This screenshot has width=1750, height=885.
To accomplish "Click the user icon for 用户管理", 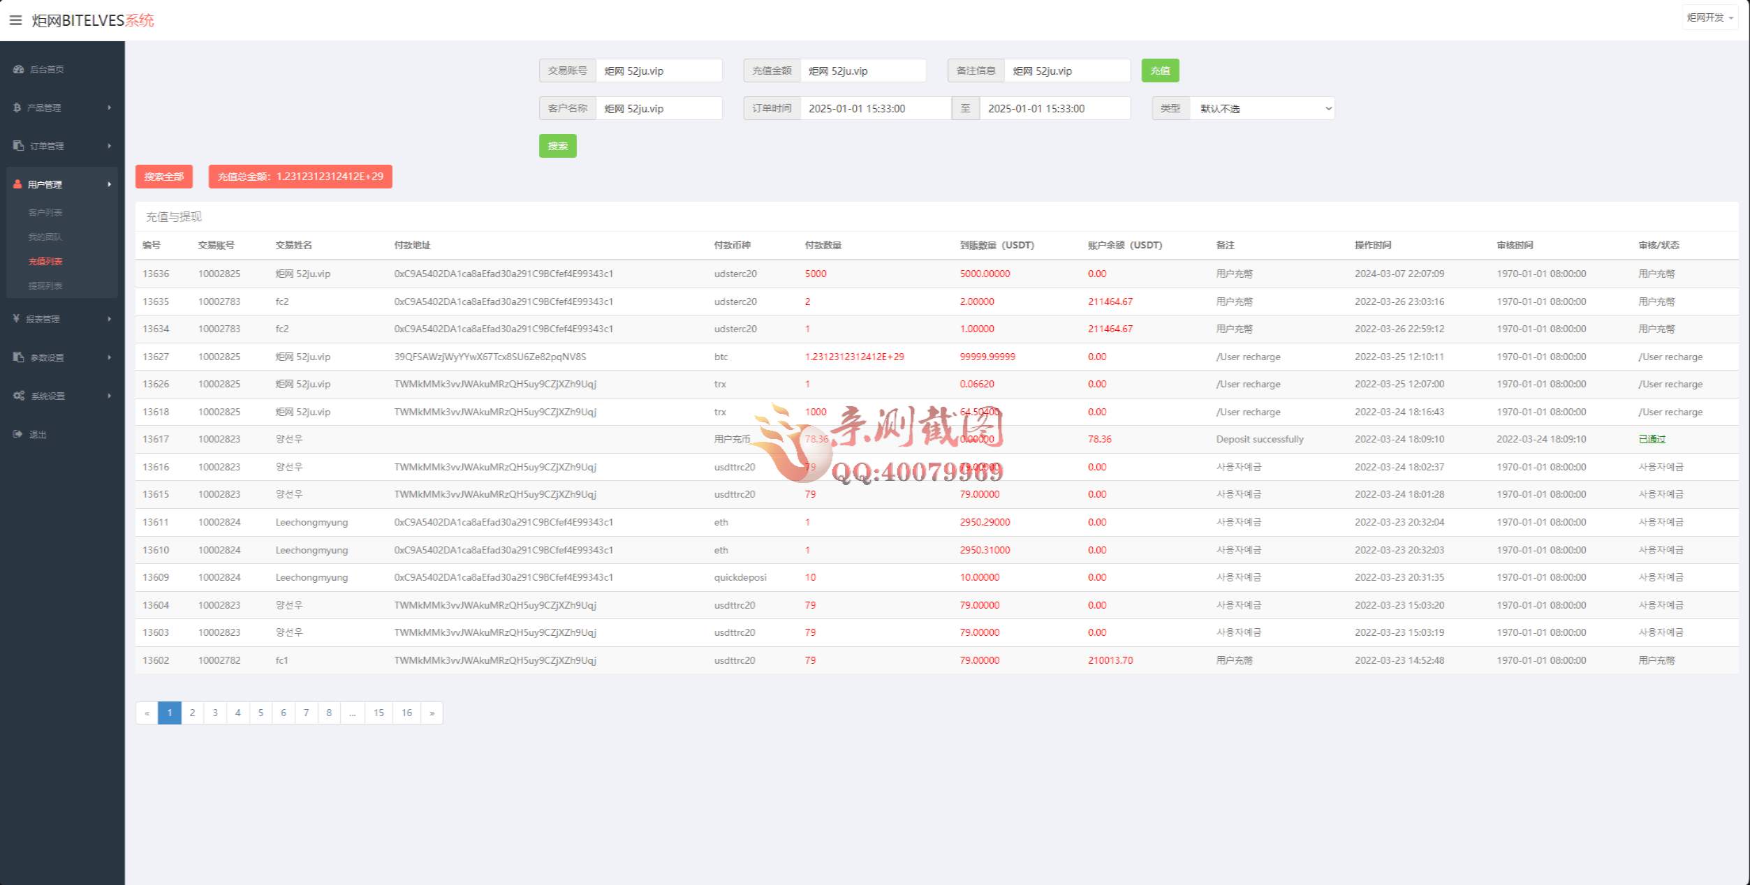I will (x=17, y=184).
